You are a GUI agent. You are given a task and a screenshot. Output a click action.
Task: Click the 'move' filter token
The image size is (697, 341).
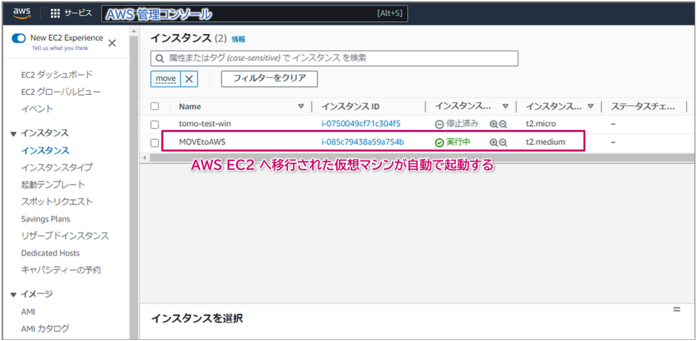coord(166,79)
